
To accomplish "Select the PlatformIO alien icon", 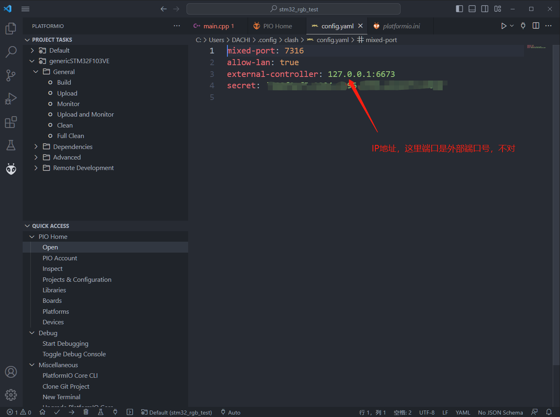I will click(x=11, y=169).
